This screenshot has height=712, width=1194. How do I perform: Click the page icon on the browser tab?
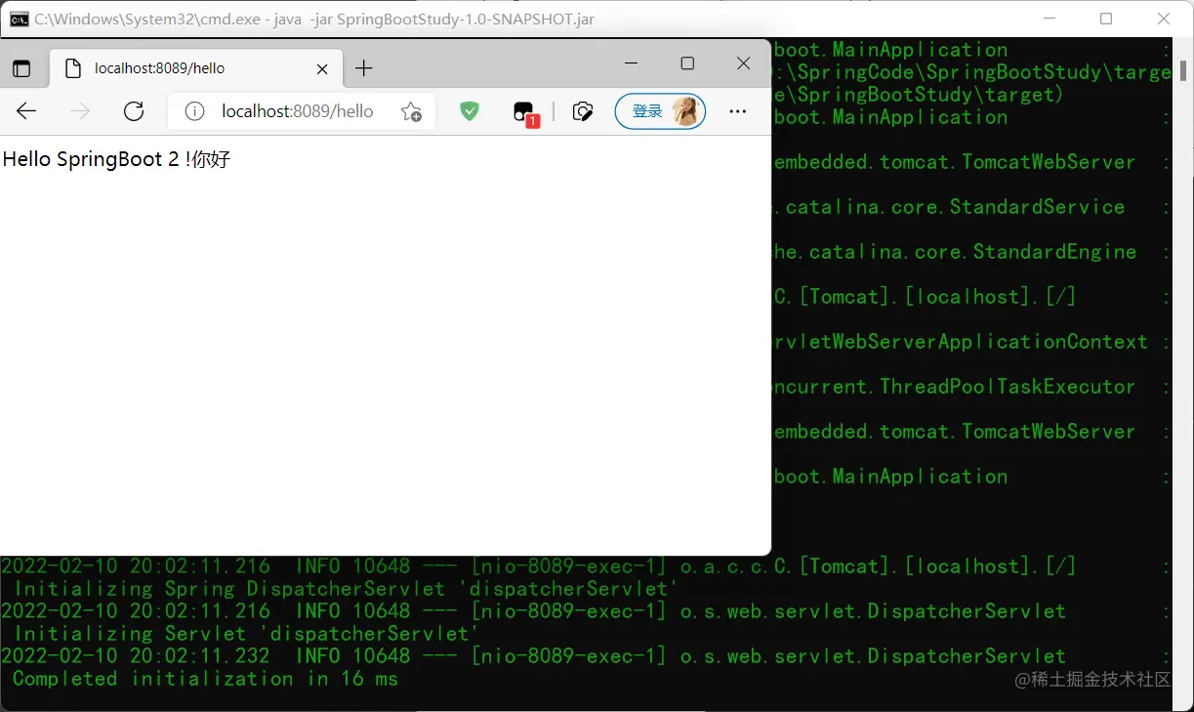tap(71, 68)
